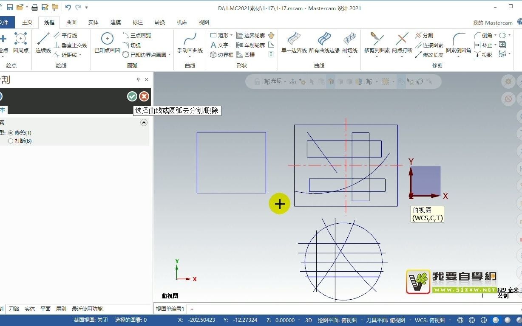The width and height of the screenshot is (522, 326).
Task: Click the 单一边界线 curve on one edge tool
Action: pos(294,43)
